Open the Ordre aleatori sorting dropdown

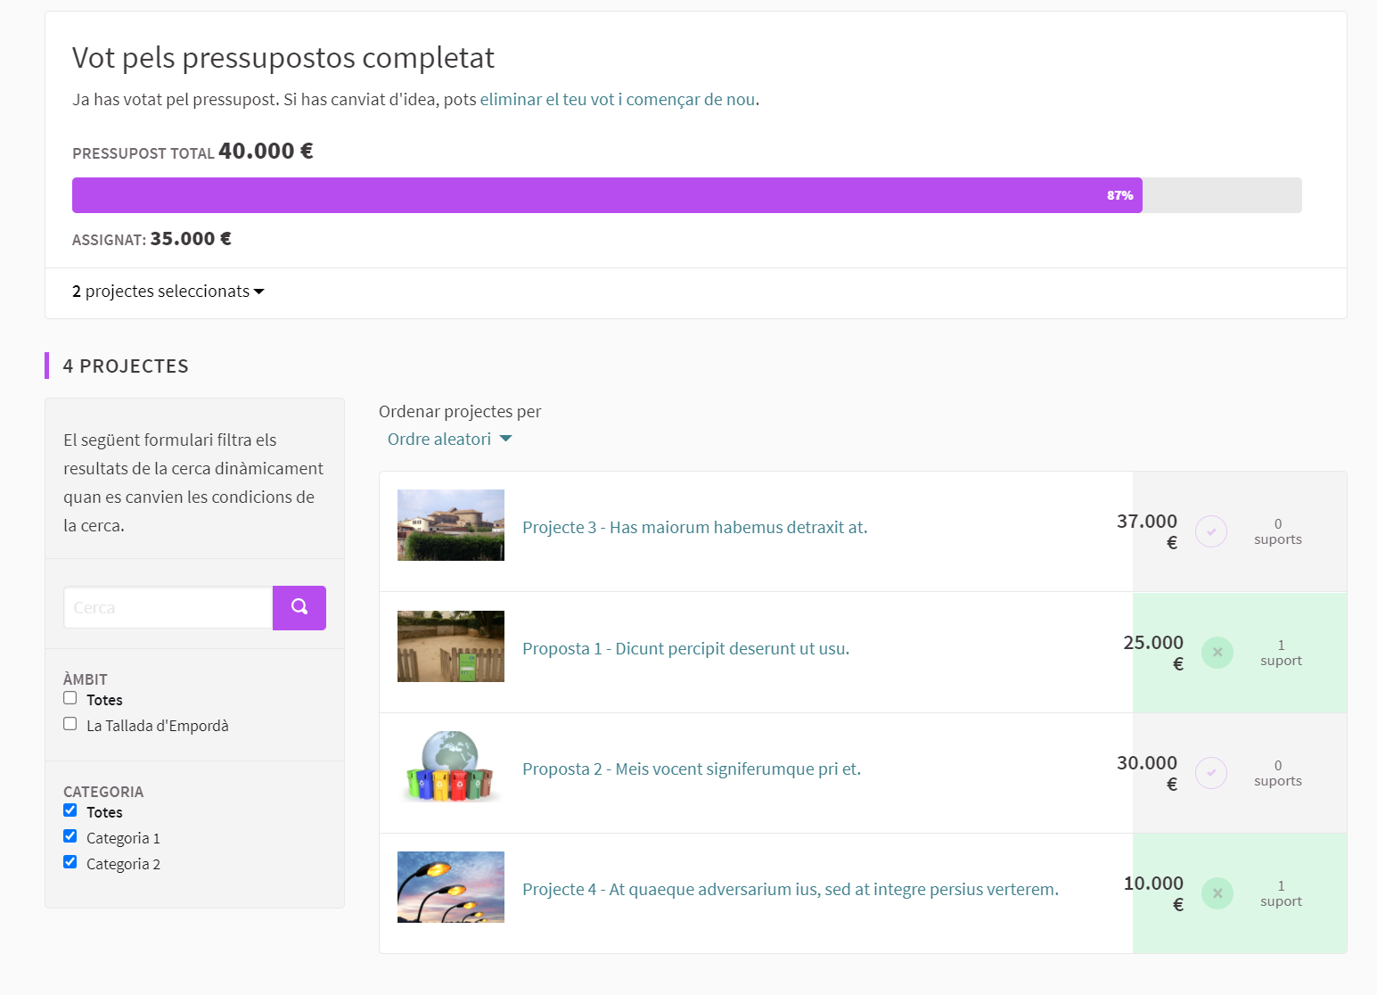pos(449,439)
